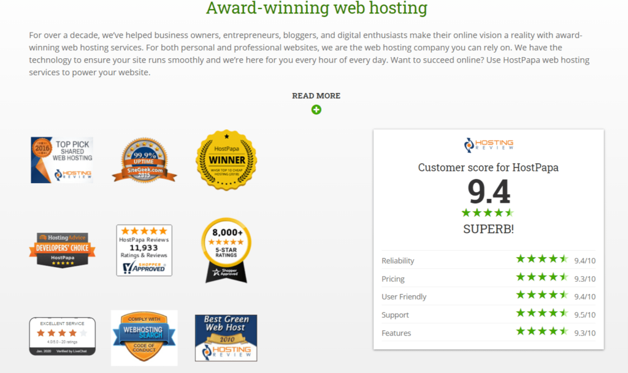The image size is (628, 373).
Task: Click the Excellent Service LiveChat rating badge
Action: [62, 336]
